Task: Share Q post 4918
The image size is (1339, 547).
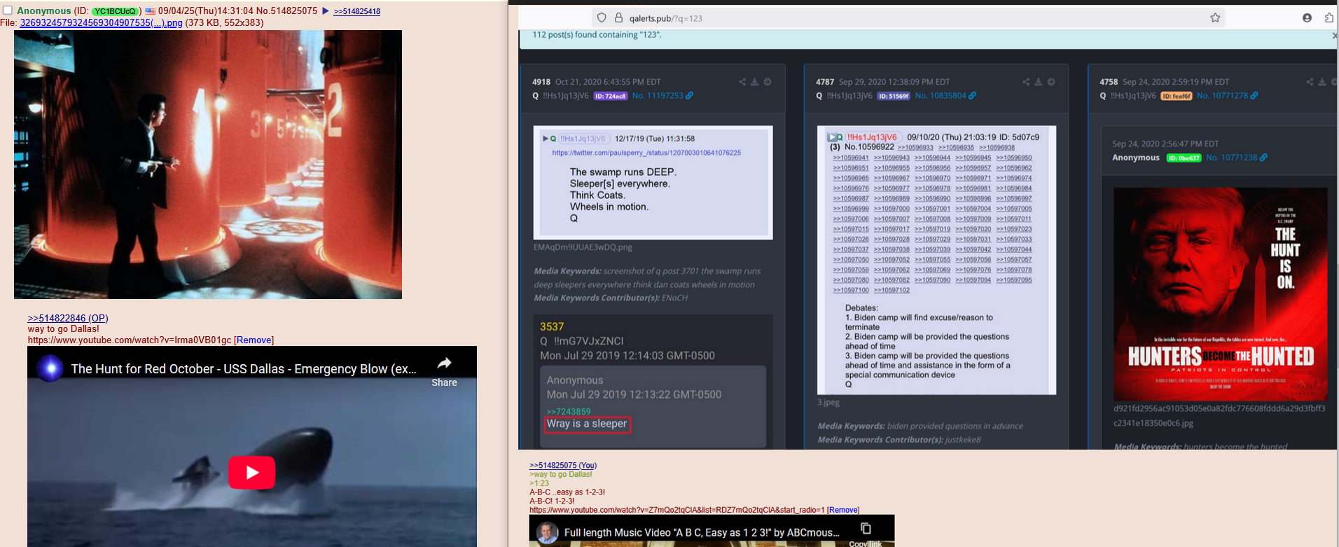Action: [x=742, y=82]
